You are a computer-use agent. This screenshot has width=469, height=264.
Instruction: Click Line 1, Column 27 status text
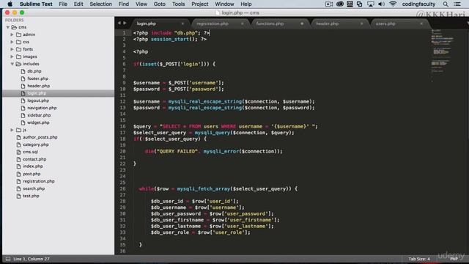click(x=32, y=259)
